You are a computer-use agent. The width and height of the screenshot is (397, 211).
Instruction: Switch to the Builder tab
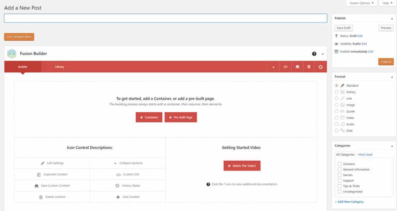pos(22,67)
